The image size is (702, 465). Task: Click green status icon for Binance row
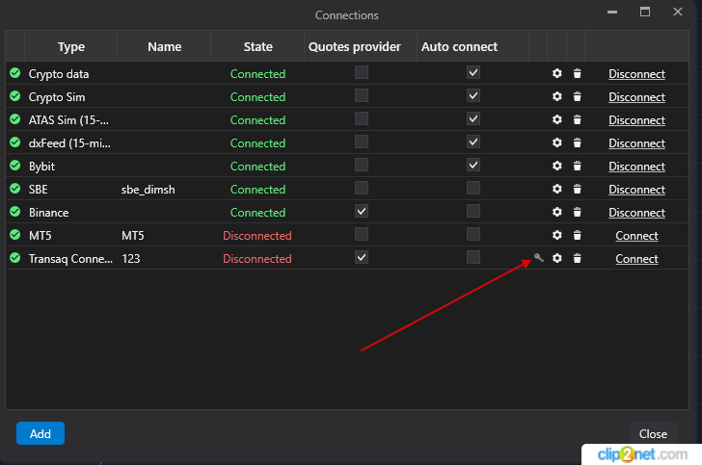[x=15, y=212]
